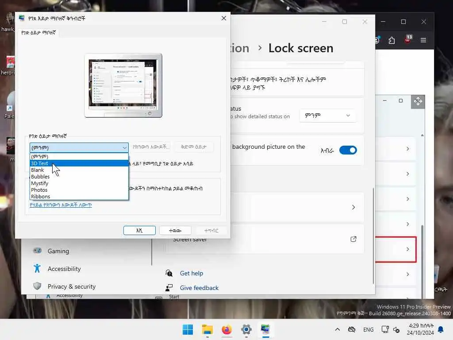The width and height of the screenshot is (453, 340).
Task: Click the browser page vertical scrollbar
Action: click(422, 262)
